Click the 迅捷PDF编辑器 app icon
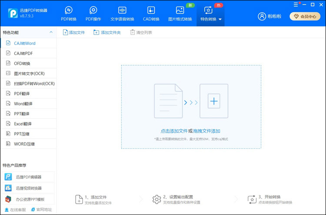The width and height of the screenshot is (326, 215). click(x=8, y=177)
